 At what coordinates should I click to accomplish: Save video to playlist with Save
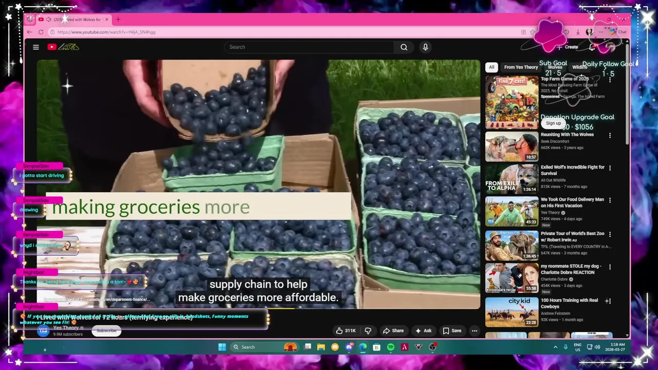click(x=452, y=330)
